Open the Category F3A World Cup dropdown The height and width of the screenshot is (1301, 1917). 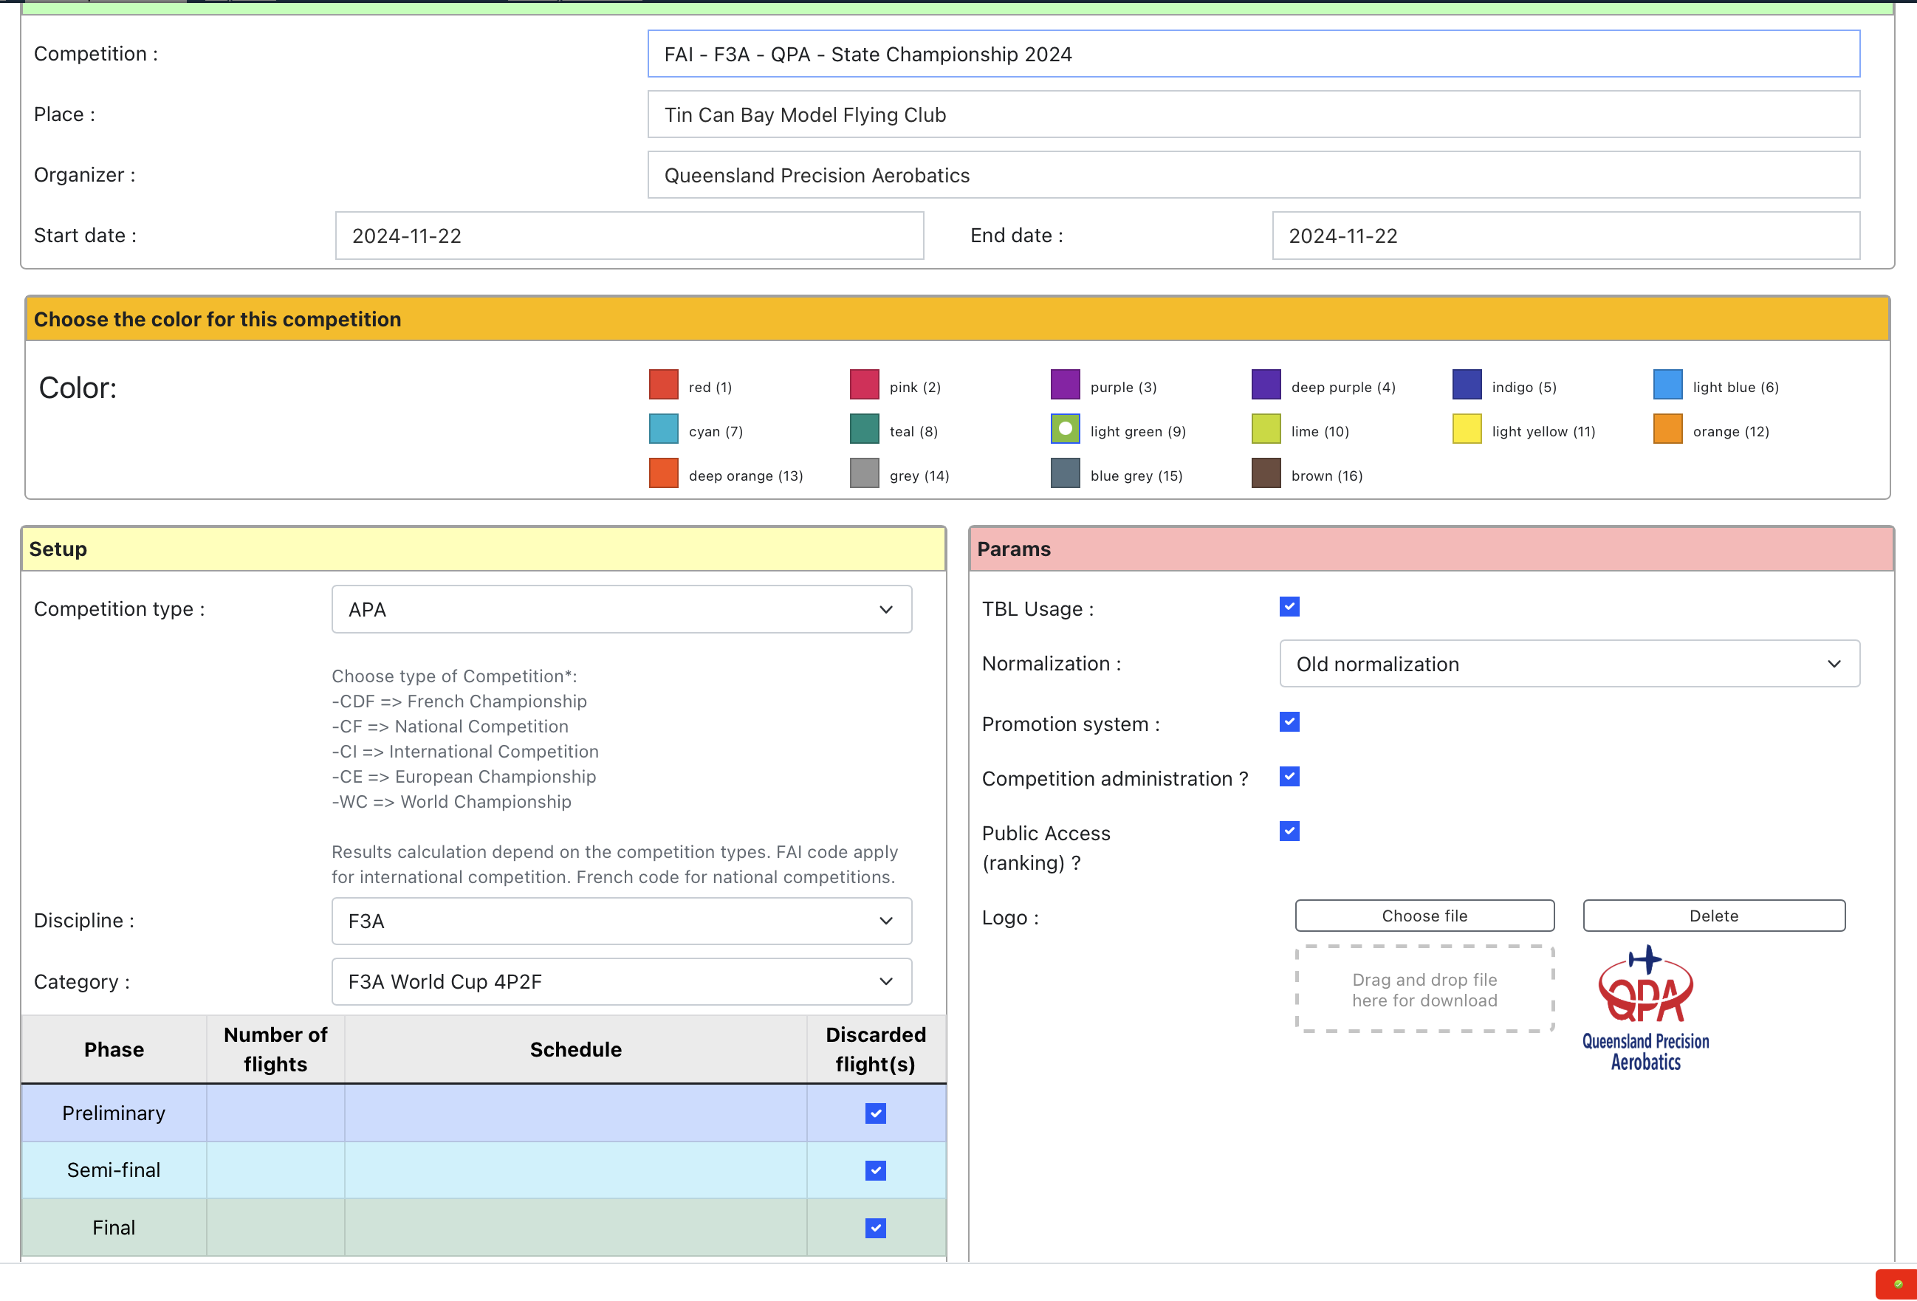point(621,982)
